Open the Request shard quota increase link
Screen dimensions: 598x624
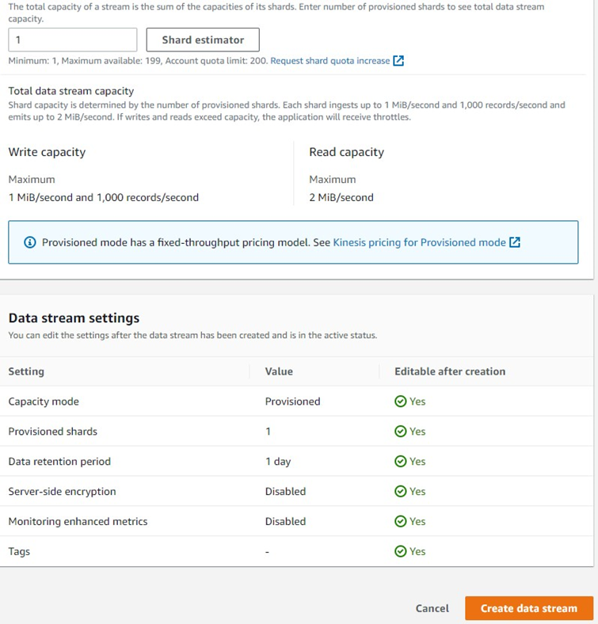[329, 61]
